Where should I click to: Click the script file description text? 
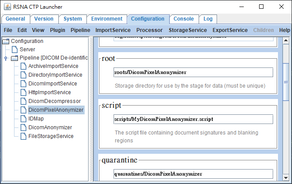click(x=186, y=136)
